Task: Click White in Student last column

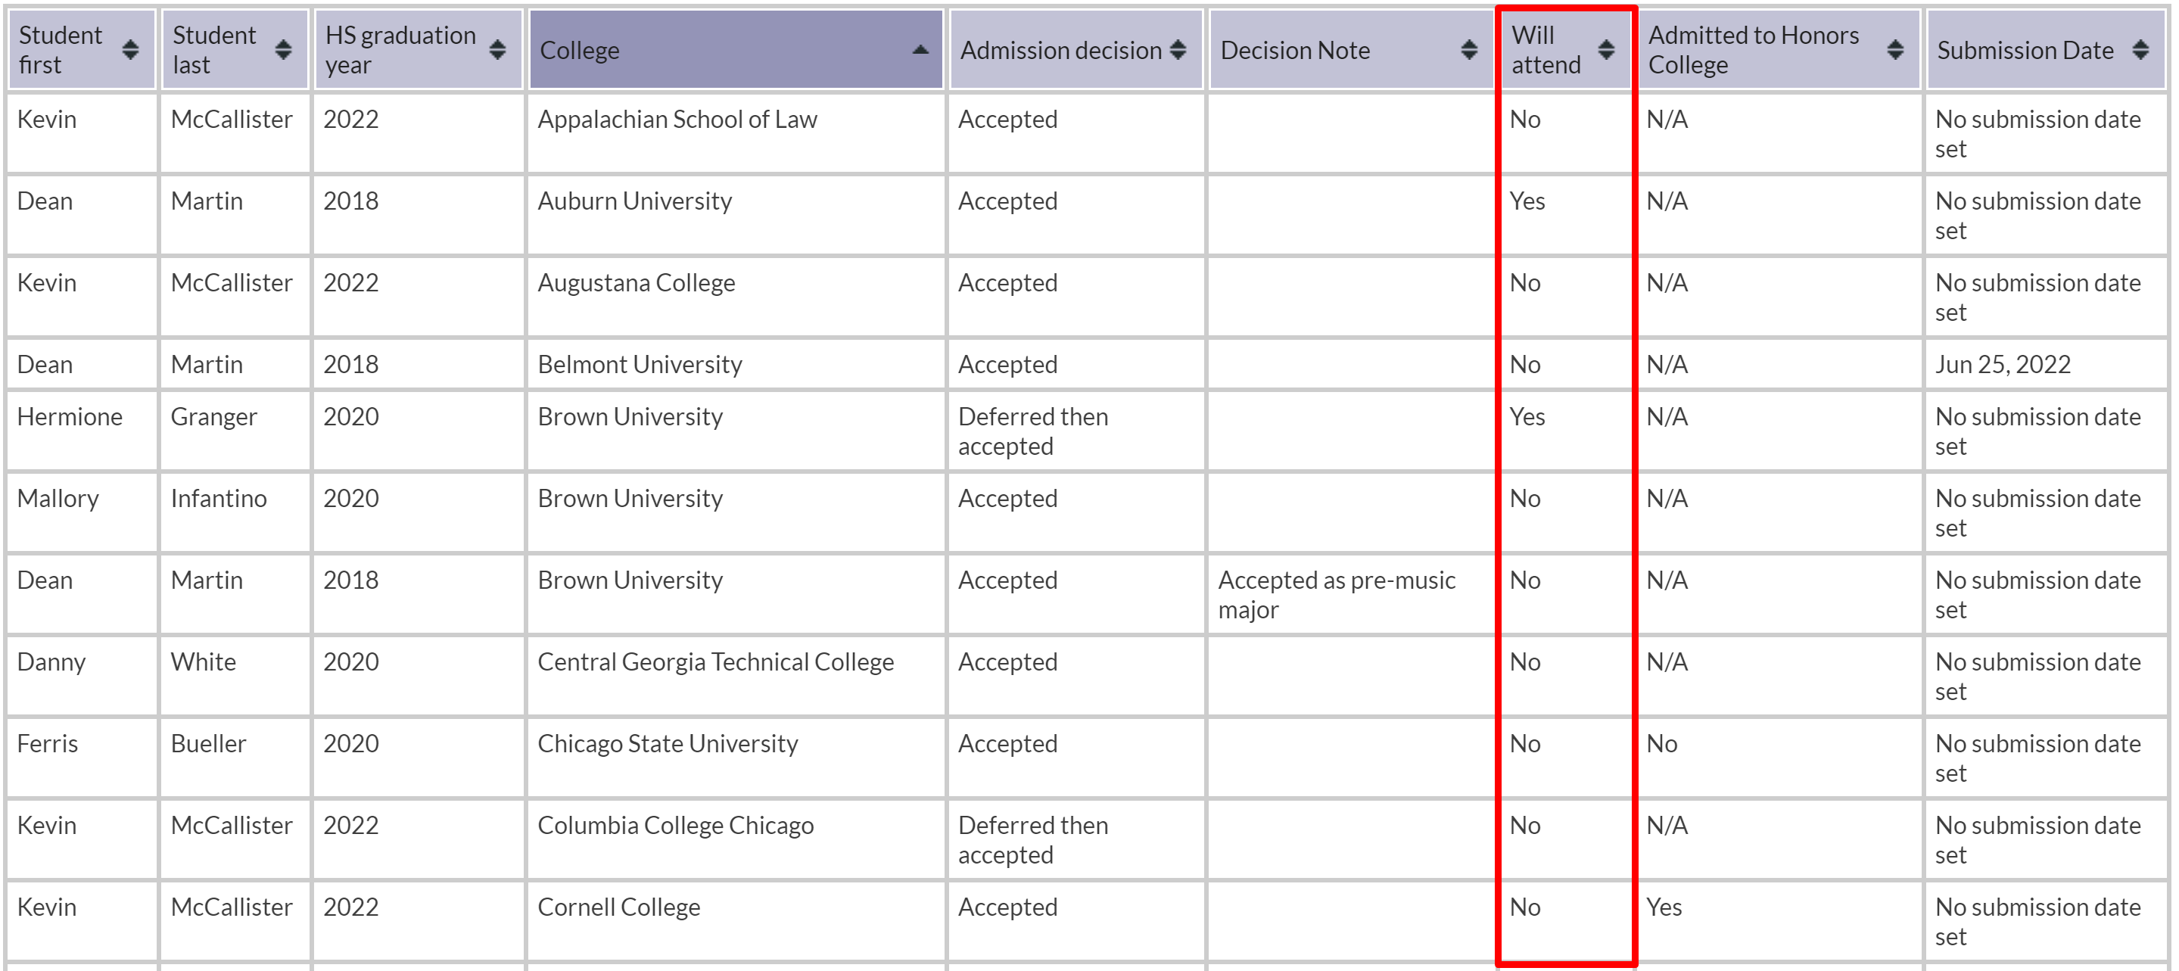Action: click(x=203, y=662)
